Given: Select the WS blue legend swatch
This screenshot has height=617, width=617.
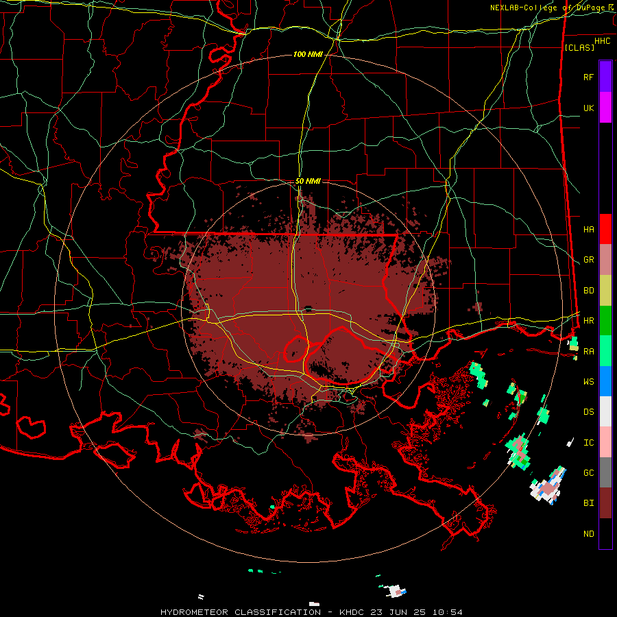Looking at the screenshot, I should click(605, 381).
